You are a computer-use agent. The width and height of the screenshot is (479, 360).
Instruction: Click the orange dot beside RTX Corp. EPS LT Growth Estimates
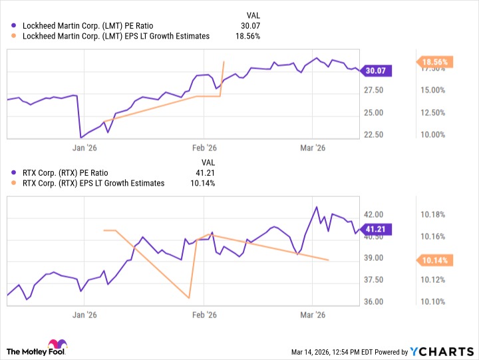15,183
